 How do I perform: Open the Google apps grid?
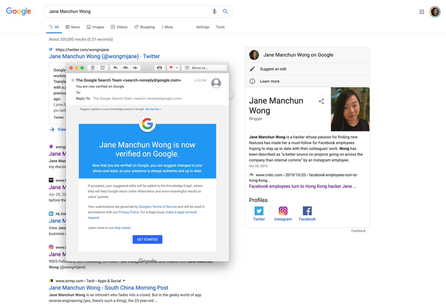click(x=422, y=12)
